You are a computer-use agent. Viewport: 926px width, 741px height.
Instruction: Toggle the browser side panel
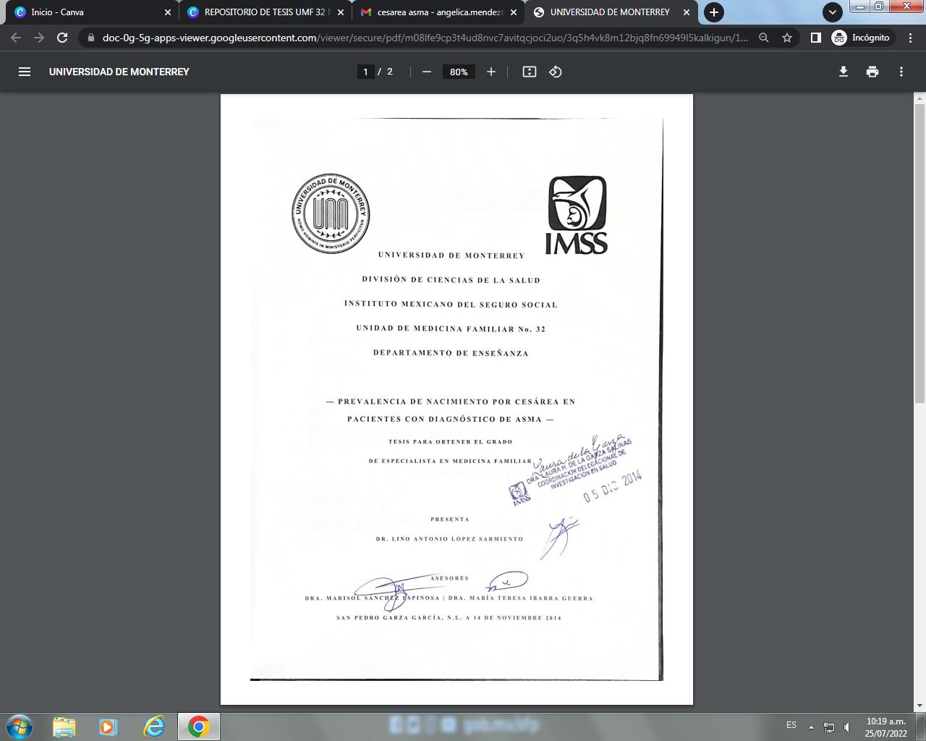[x=815, y=38]
